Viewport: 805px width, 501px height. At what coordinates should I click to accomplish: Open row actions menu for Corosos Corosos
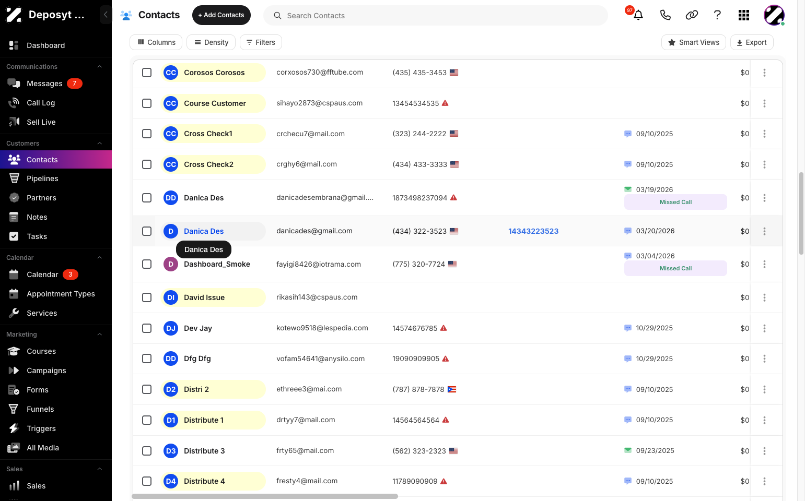pos(764,73)
